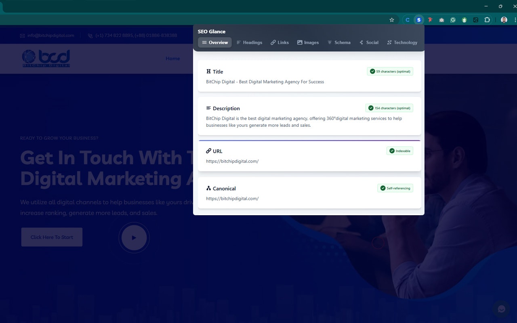Image resolution: width=517 pixels, height=323 pixels.
Task: Select the meta description text
Action: click(304, 122)
